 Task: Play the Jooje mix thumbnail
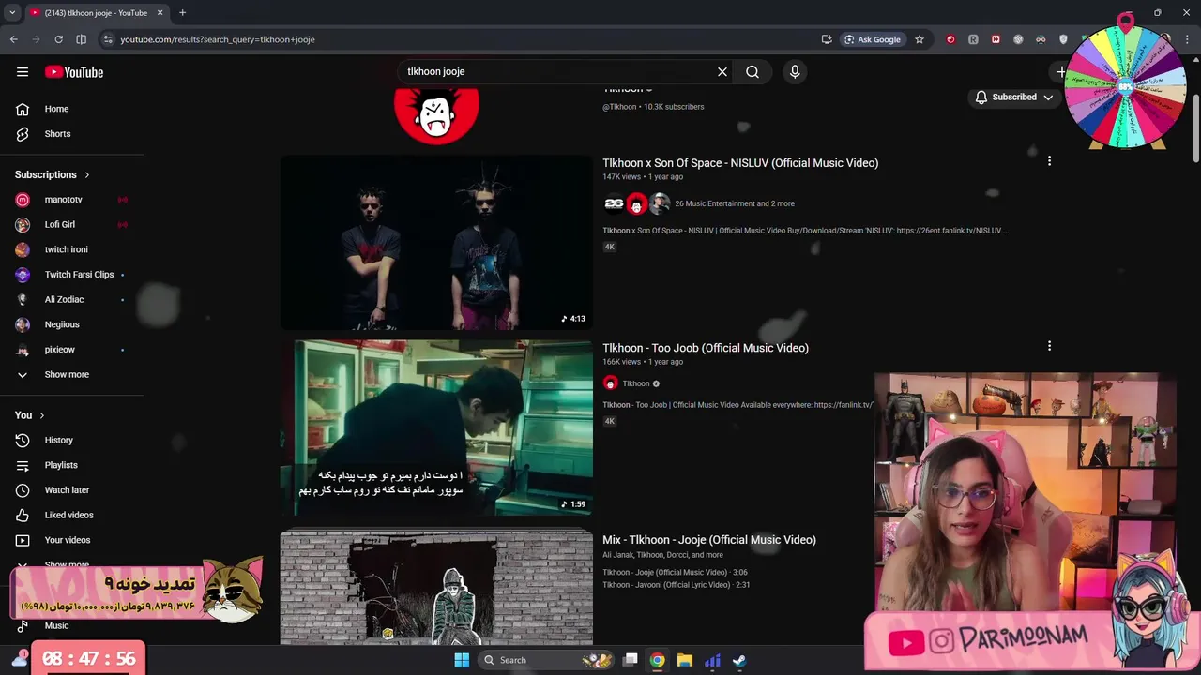[x=436, y=588]
